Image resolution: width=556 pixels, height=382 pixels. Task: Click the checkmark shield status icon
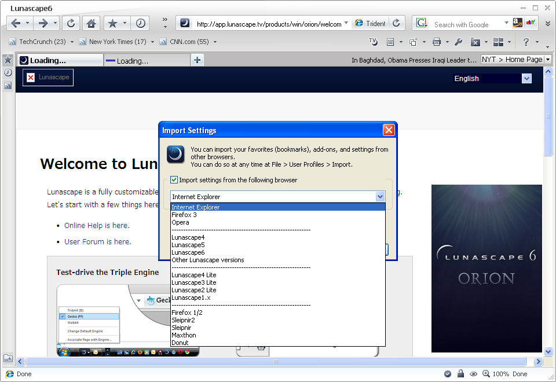(448, 374)
